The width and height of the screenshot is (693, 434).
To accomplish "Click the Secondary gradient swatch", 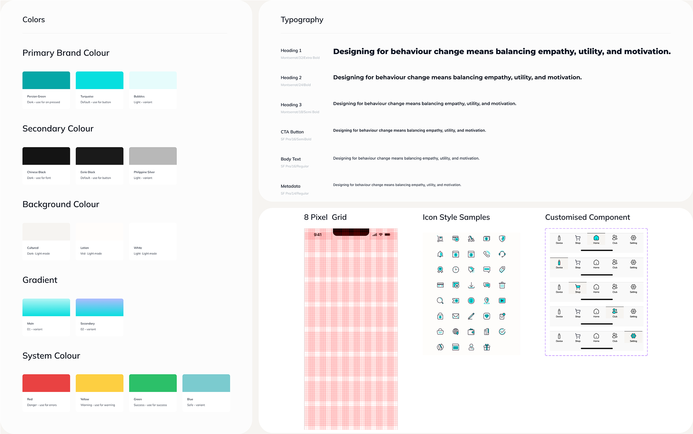I will tap(100, 307).
